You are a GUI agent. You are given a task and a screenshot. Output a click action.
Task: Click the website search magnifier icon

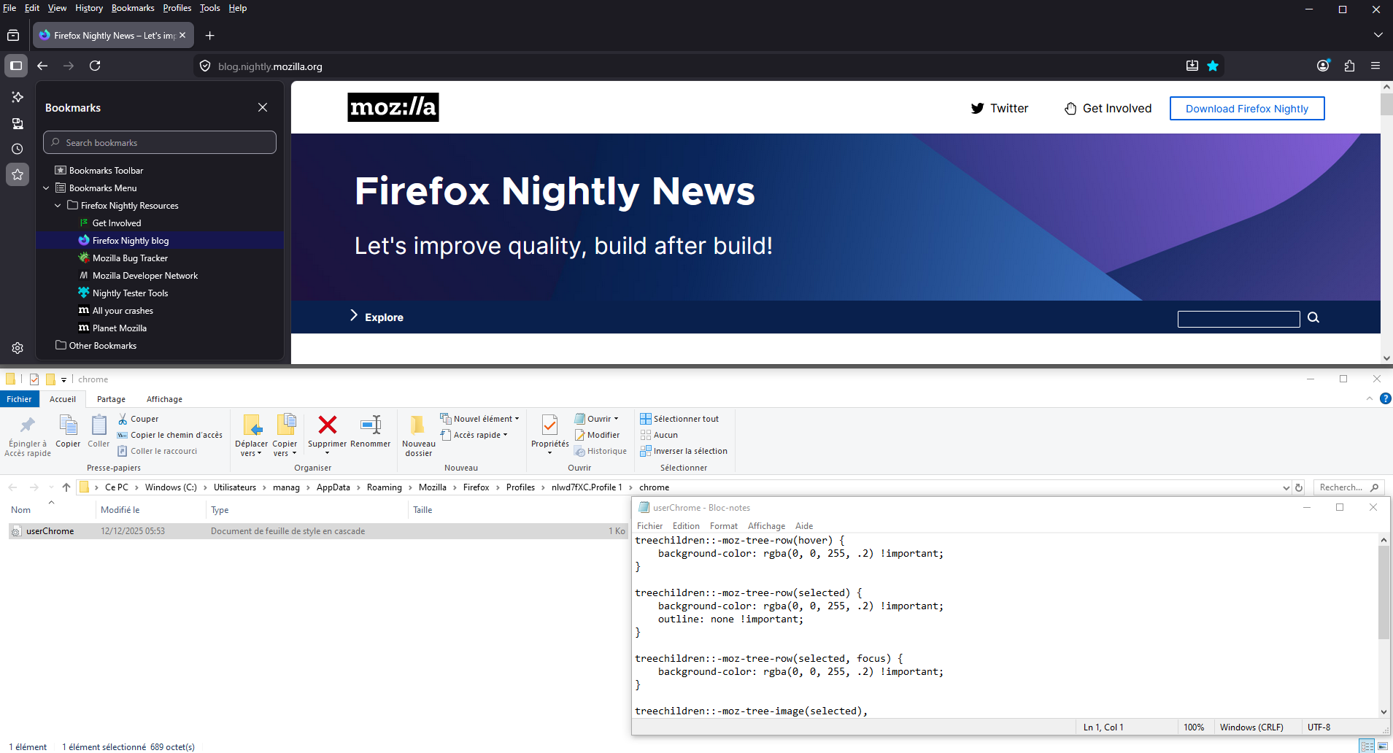pos(1313,317)
